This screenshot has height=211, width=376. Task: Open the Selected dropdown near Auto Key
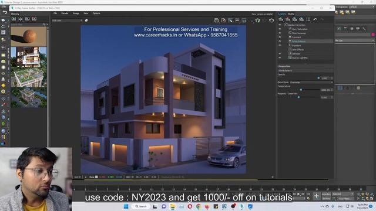[343, 194]
